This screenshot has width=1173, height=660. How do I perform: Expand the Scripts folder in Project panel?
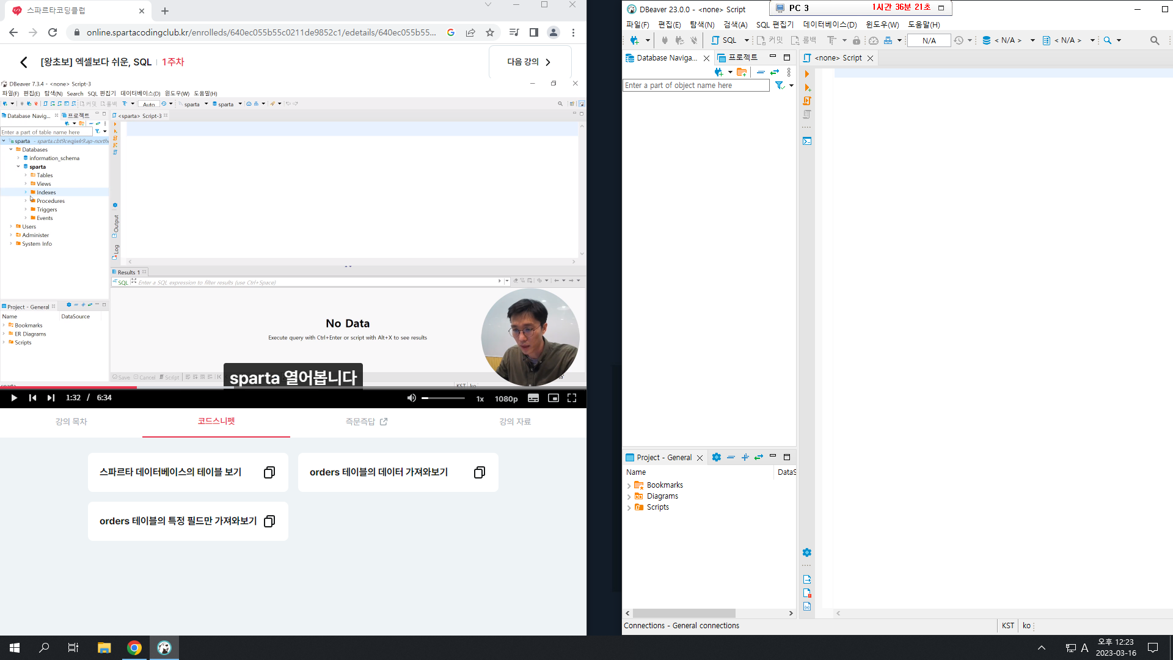coord(629,508)
